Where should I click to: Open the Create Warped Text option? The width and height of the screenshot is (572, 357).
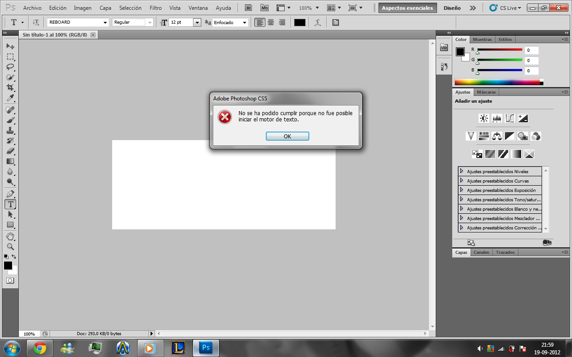click(318, 22)
